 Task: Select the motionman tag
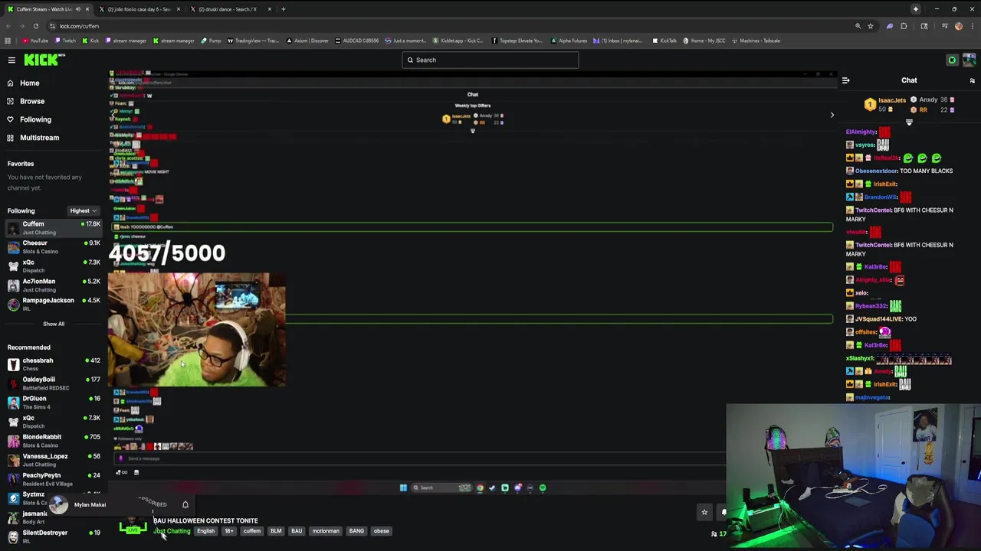point(326,531)
